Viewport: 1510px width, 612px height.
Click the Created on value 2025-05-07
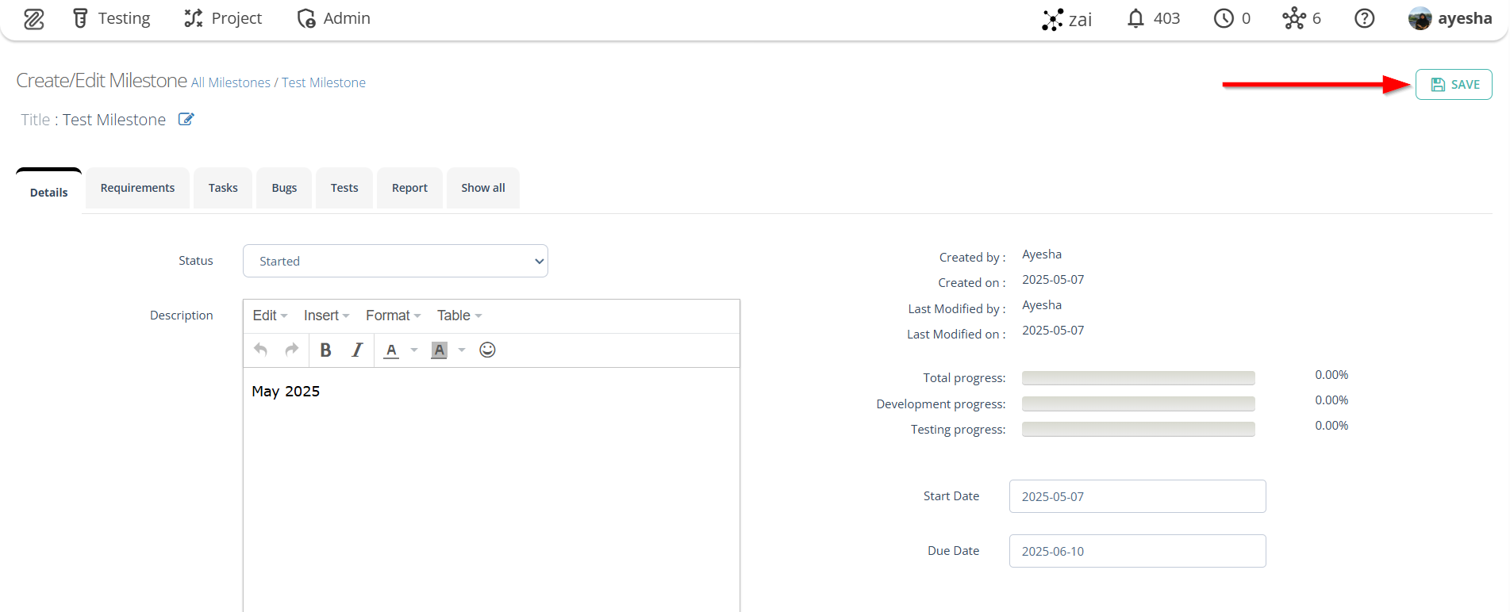(x=1053, y=280)
